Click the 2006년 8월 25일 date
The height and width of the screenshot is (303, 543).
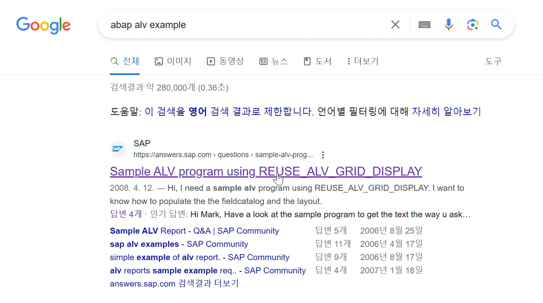[391, 231]
